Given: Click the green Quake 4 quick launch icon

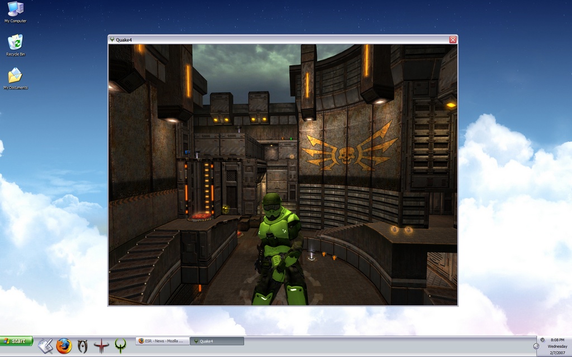Looking at the screenshot, I should click(120, 346).
